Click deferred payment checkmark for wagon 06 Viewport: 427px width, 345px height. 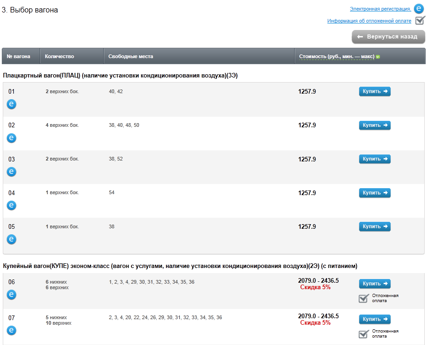(364, 298)
